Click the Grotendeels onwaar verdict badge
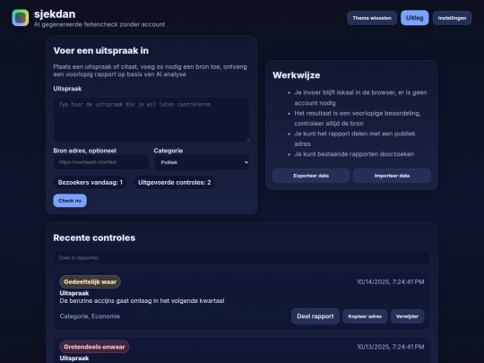This screenshot has width=484, height=363. (x=94, y=347)
